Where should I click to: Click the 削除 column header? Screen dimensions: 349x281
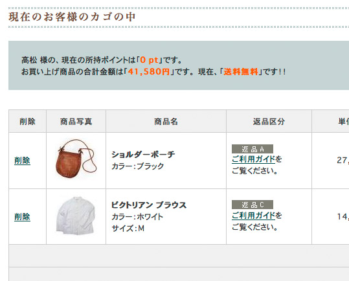point(27,121)
